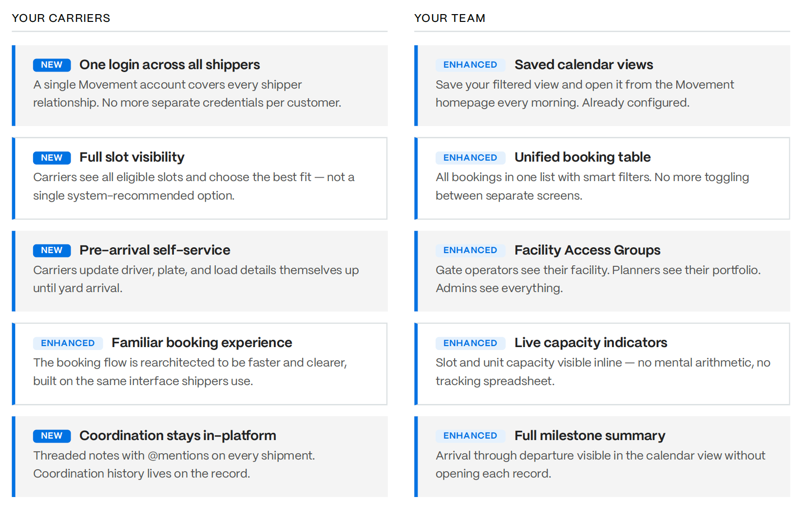Open the Full slot visibility card title
The width and height of the screenshot is (802, 516).
click(132, 157)
